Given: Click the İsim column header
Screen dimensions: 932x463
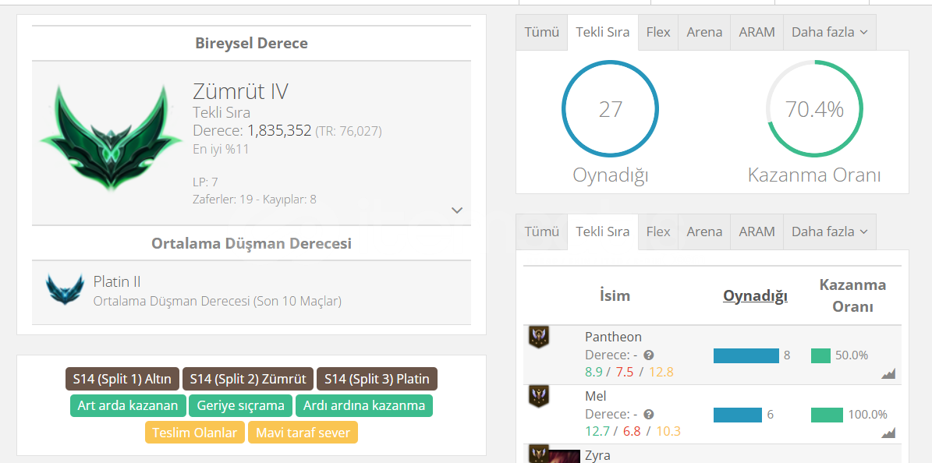Looking at the screenshot, I should click(x=615, y=295).
